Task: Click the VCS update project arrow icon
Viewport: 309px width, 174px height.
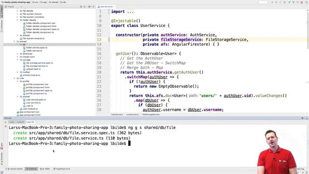Action: pos(289,2)
